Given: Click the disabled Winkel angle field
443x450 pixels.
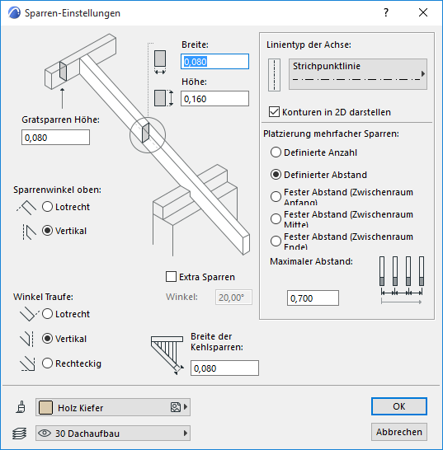Looking at the screenshot, I should click(x=233, y=297).
